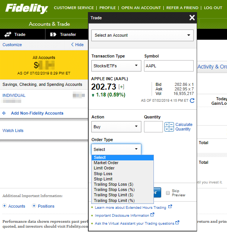This screenshot has width=227, height=233.
Task: Click Ask value 202.95 x 7
Action: (x=184, y=89)
